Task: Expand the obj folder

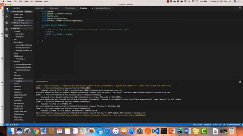Action: (15, 73)
